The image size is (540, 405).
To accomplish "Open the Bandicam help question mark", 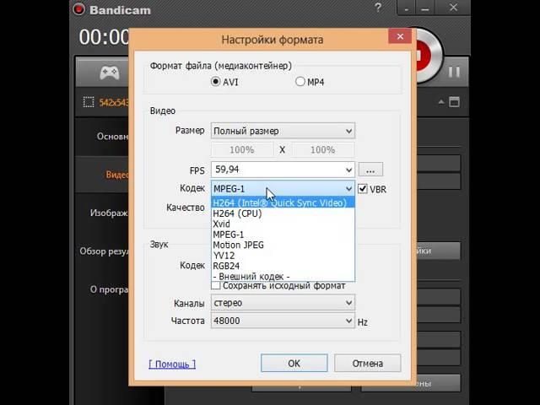I will (x=378, y=8).
